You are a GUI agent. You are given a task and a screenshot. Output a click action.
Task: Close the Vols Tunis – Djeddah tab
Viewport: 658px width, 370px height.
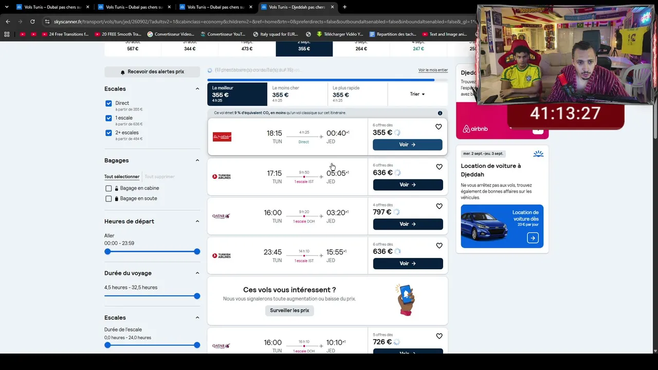pos(333,7)
